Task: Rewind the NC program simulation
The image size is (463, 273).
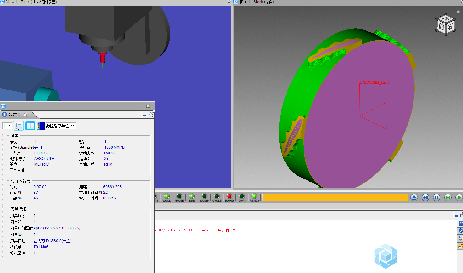Action: [x=425, y=198]
